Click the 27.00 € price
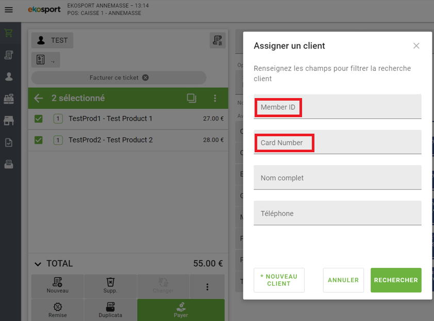Image resolution: width=434 pixels, height=321 pixels. coord(213,119)
